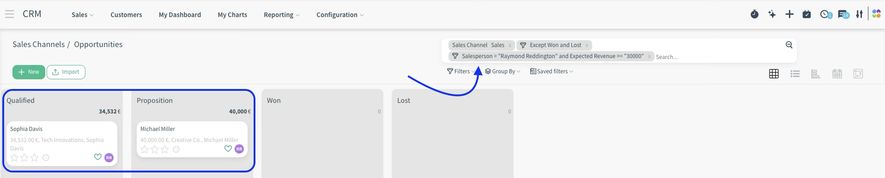
Task: Set first priority star on Michael Miller card
Action: (x=145, y=149)
